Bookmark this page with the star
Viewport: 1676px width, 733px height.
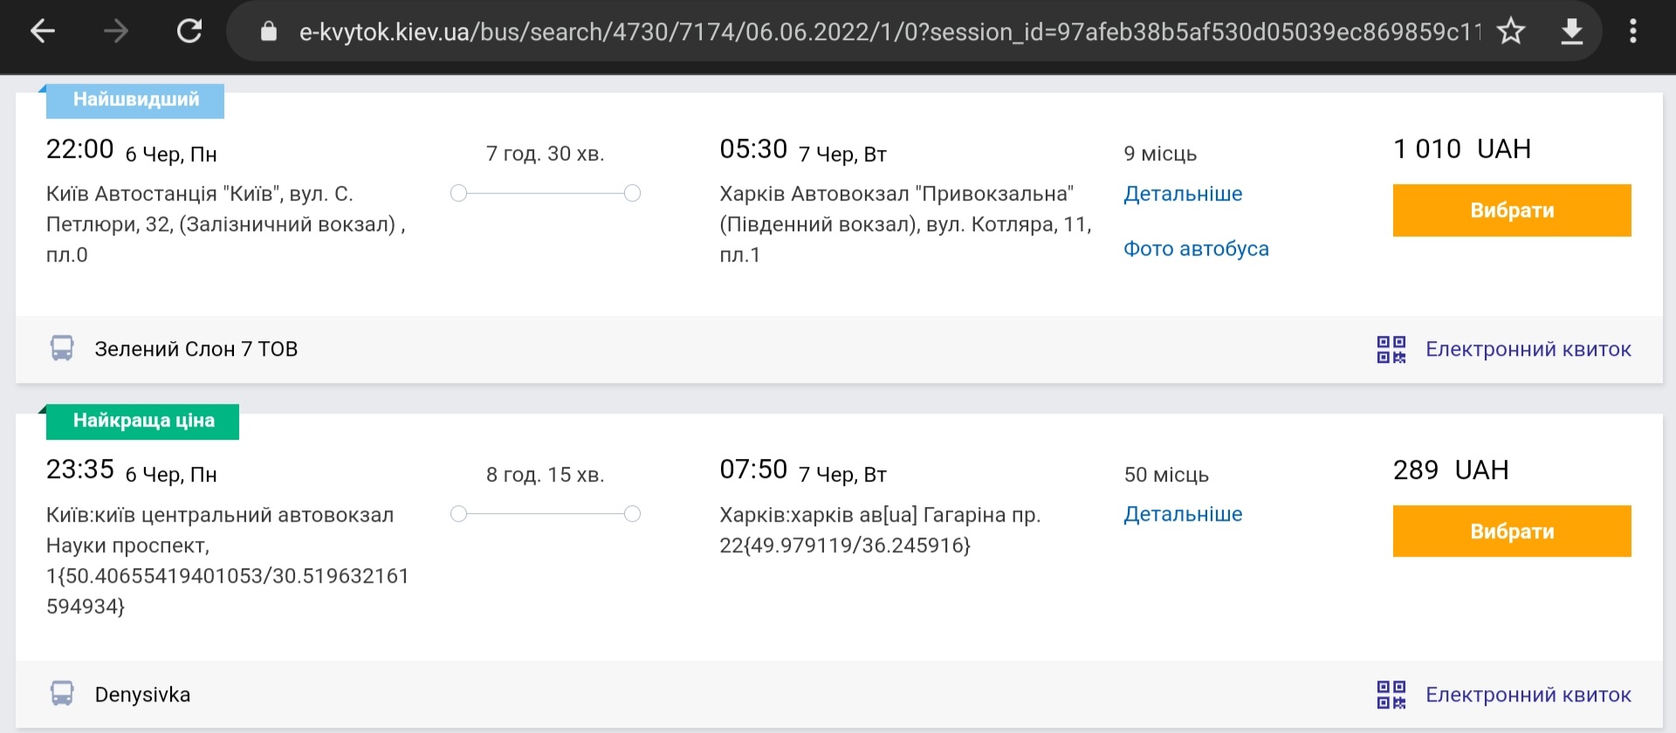point(1510,32)
